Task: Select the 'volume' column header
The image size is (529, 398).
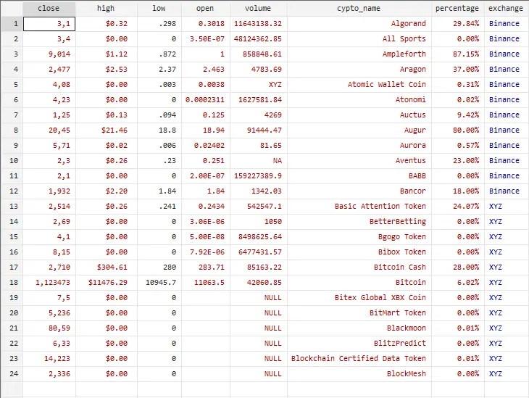Action: click(x=259, y=8)
